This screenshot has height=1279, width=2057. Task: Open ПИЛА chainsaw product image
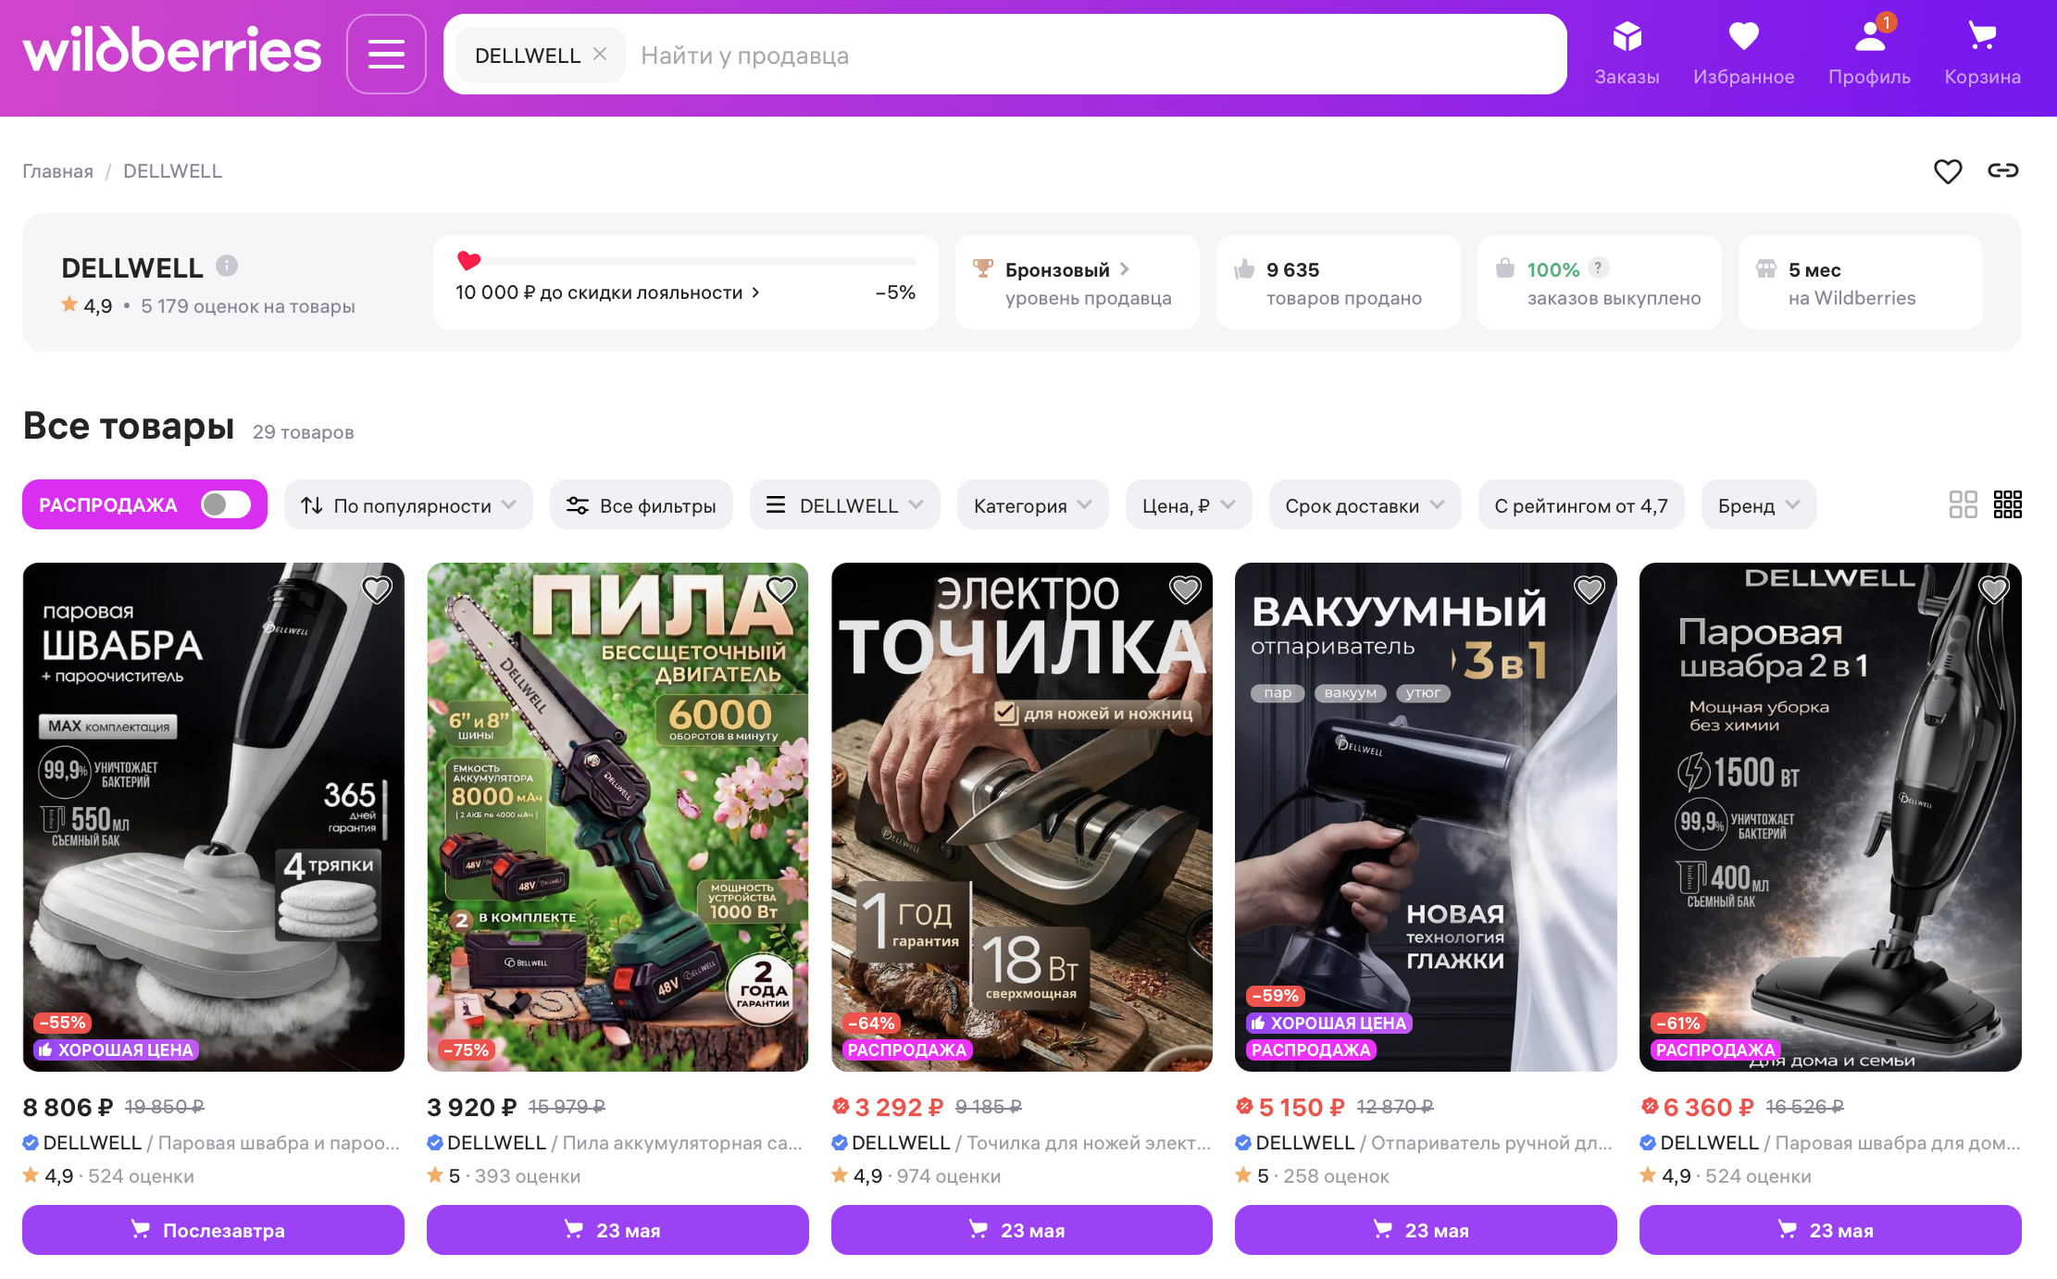tap(617, 817)
